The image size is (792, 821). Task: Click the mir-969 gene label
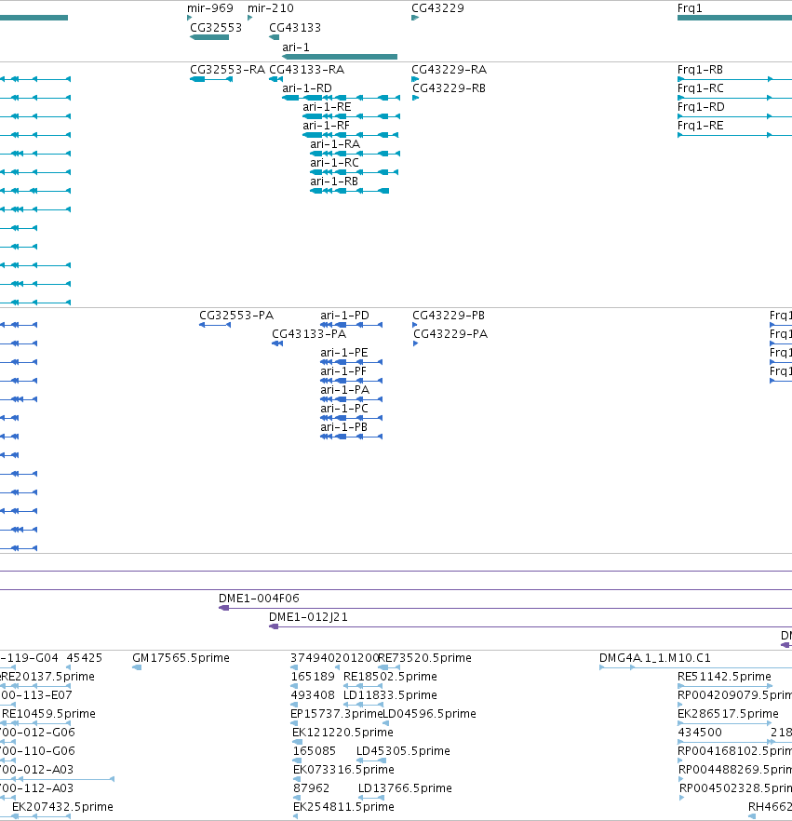pos(210,8)
